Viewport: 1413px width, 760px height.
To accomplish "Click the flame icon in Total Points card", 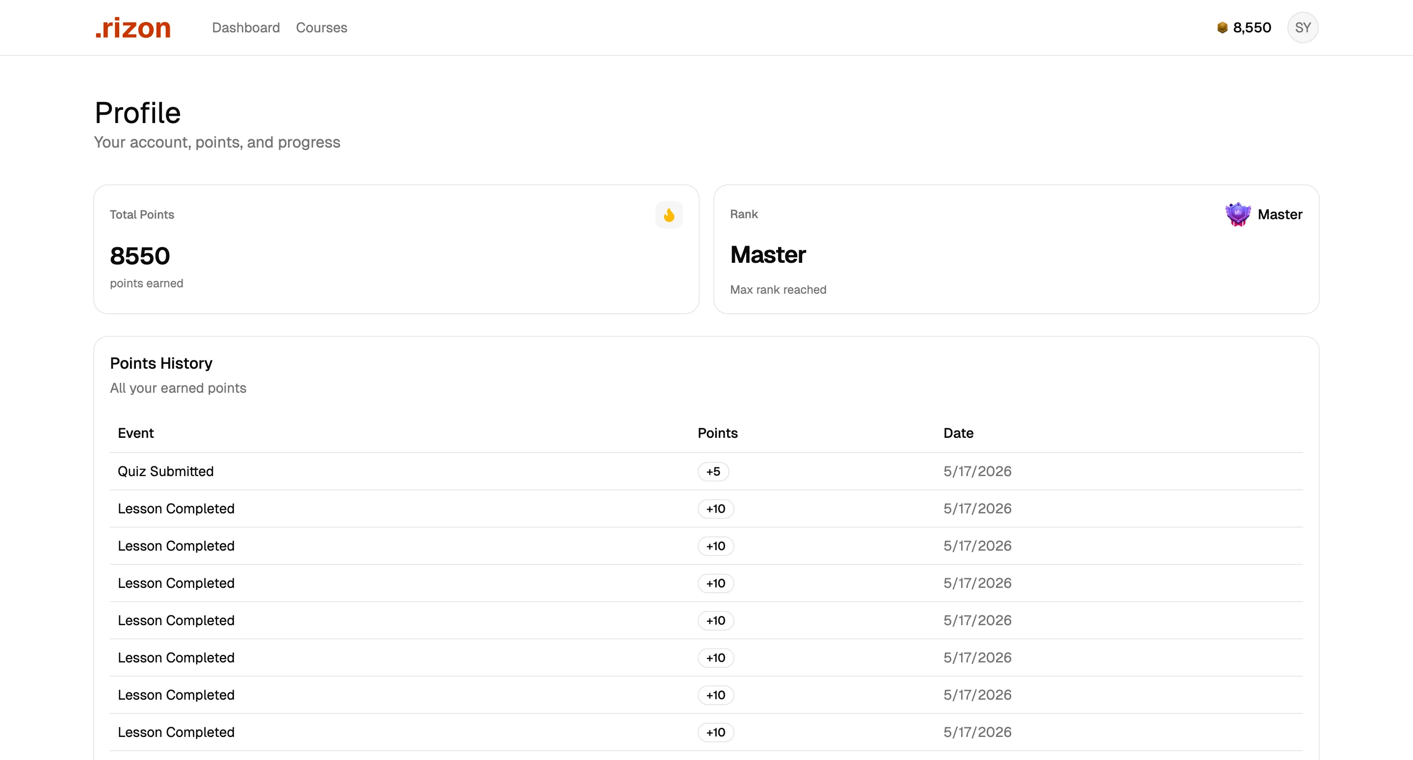I will coord(669,215).
